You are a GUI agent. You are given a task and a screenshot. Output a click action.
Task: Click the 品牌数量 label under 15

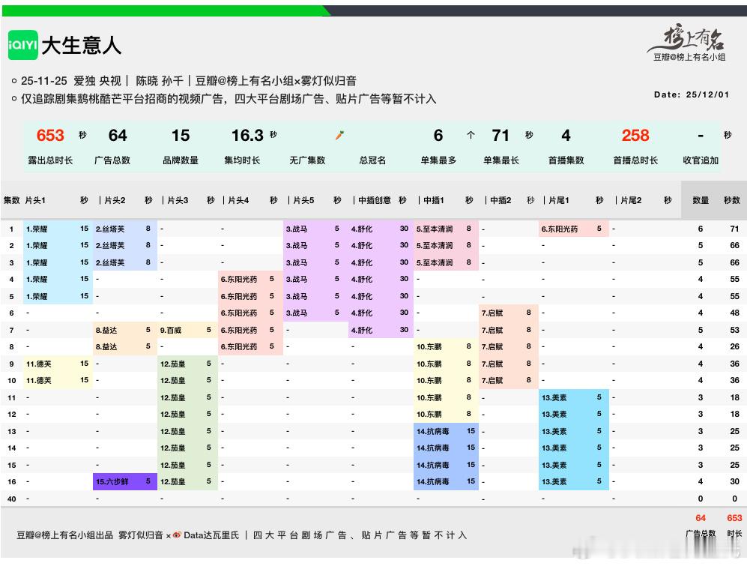pyautogui.click(x=181, y=160)
